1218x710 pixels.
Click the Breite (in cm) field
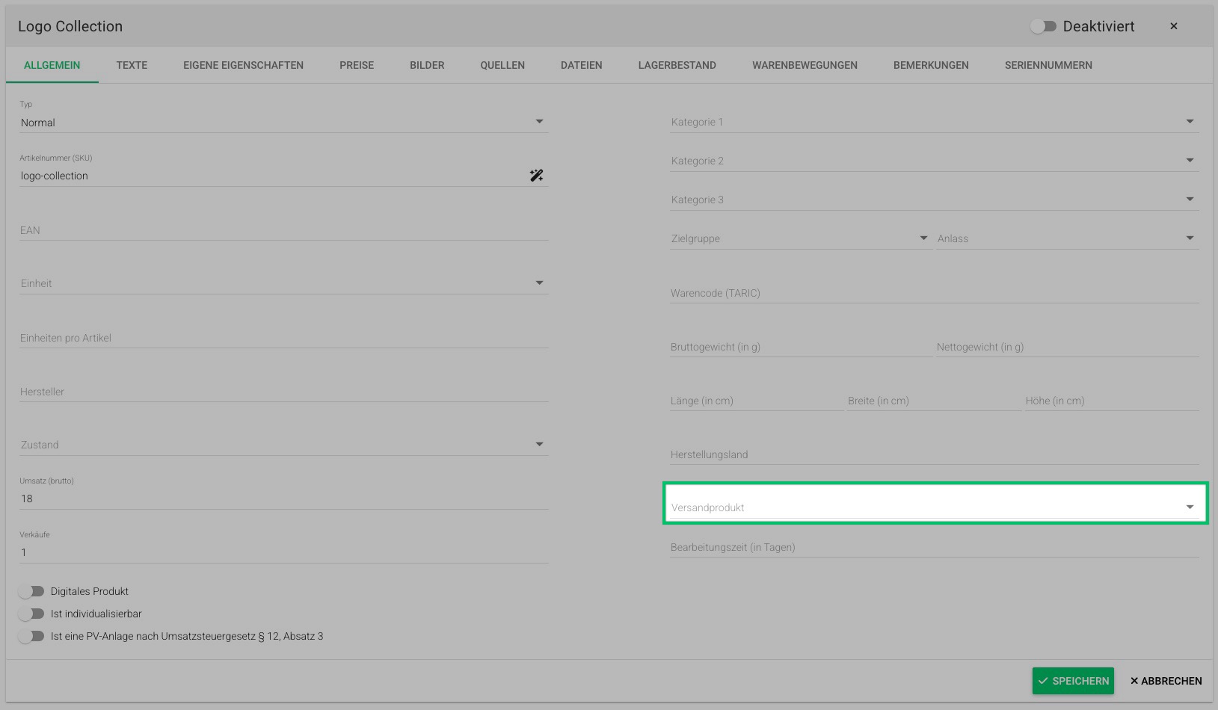point(934,401)
